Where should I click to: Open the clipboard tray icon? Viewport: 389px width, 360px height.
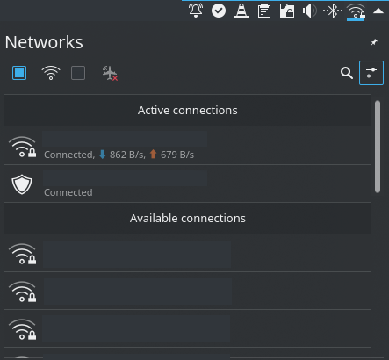point(264,11)
